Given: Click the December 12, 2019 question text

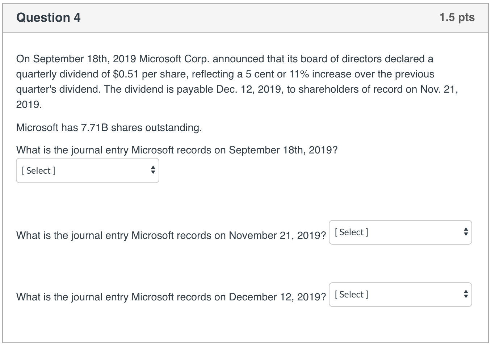Looking at the screenshot, I should tap(171, 297).
